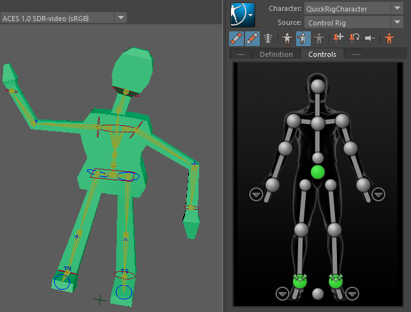Viewport: 411px width, 312px height.
Task: Select Body Part keying mode icon
Action: [303, 38]
